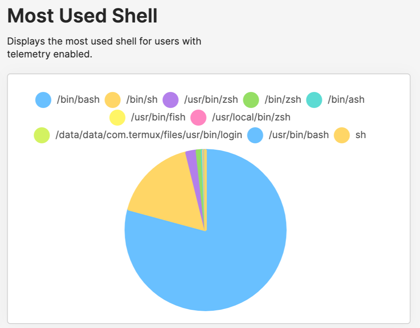Click the /usr/bin/fish legend text
The width and height of the screenshot is (420, 328).
coord(158,117)
